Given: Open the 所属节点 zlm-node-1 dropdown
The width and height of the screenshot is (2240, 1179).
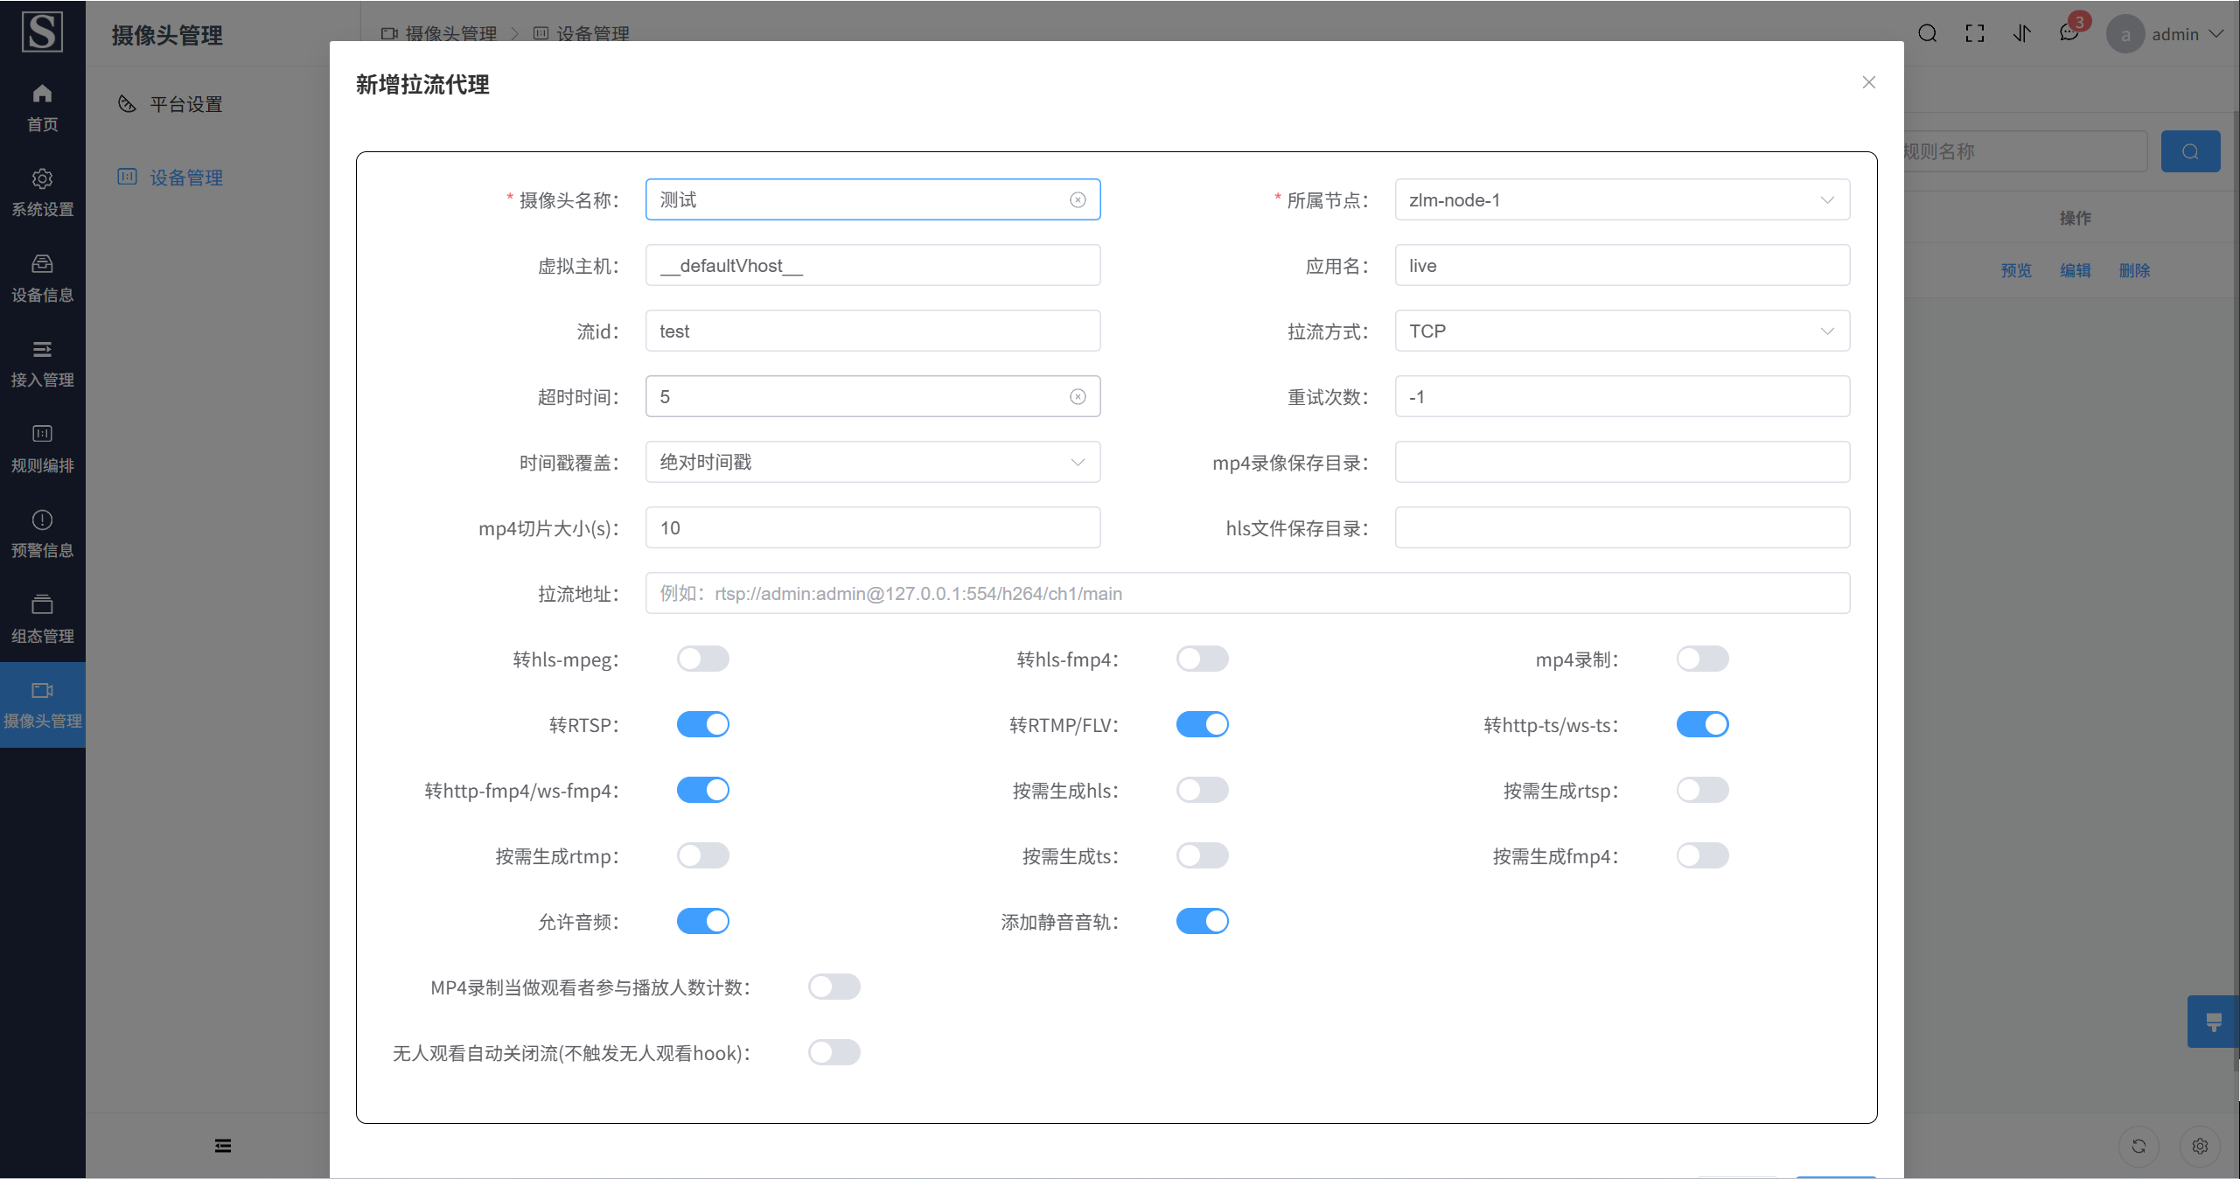Looking at the screenshot, I should pos(1622,200).
